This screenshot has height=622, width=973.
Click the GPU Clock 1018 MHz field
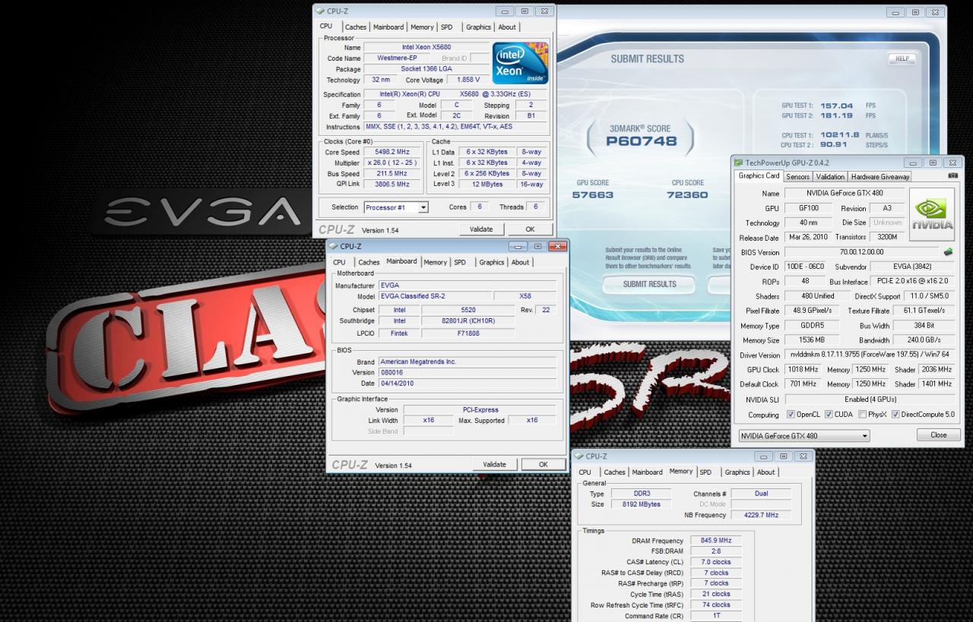(803, 369)
